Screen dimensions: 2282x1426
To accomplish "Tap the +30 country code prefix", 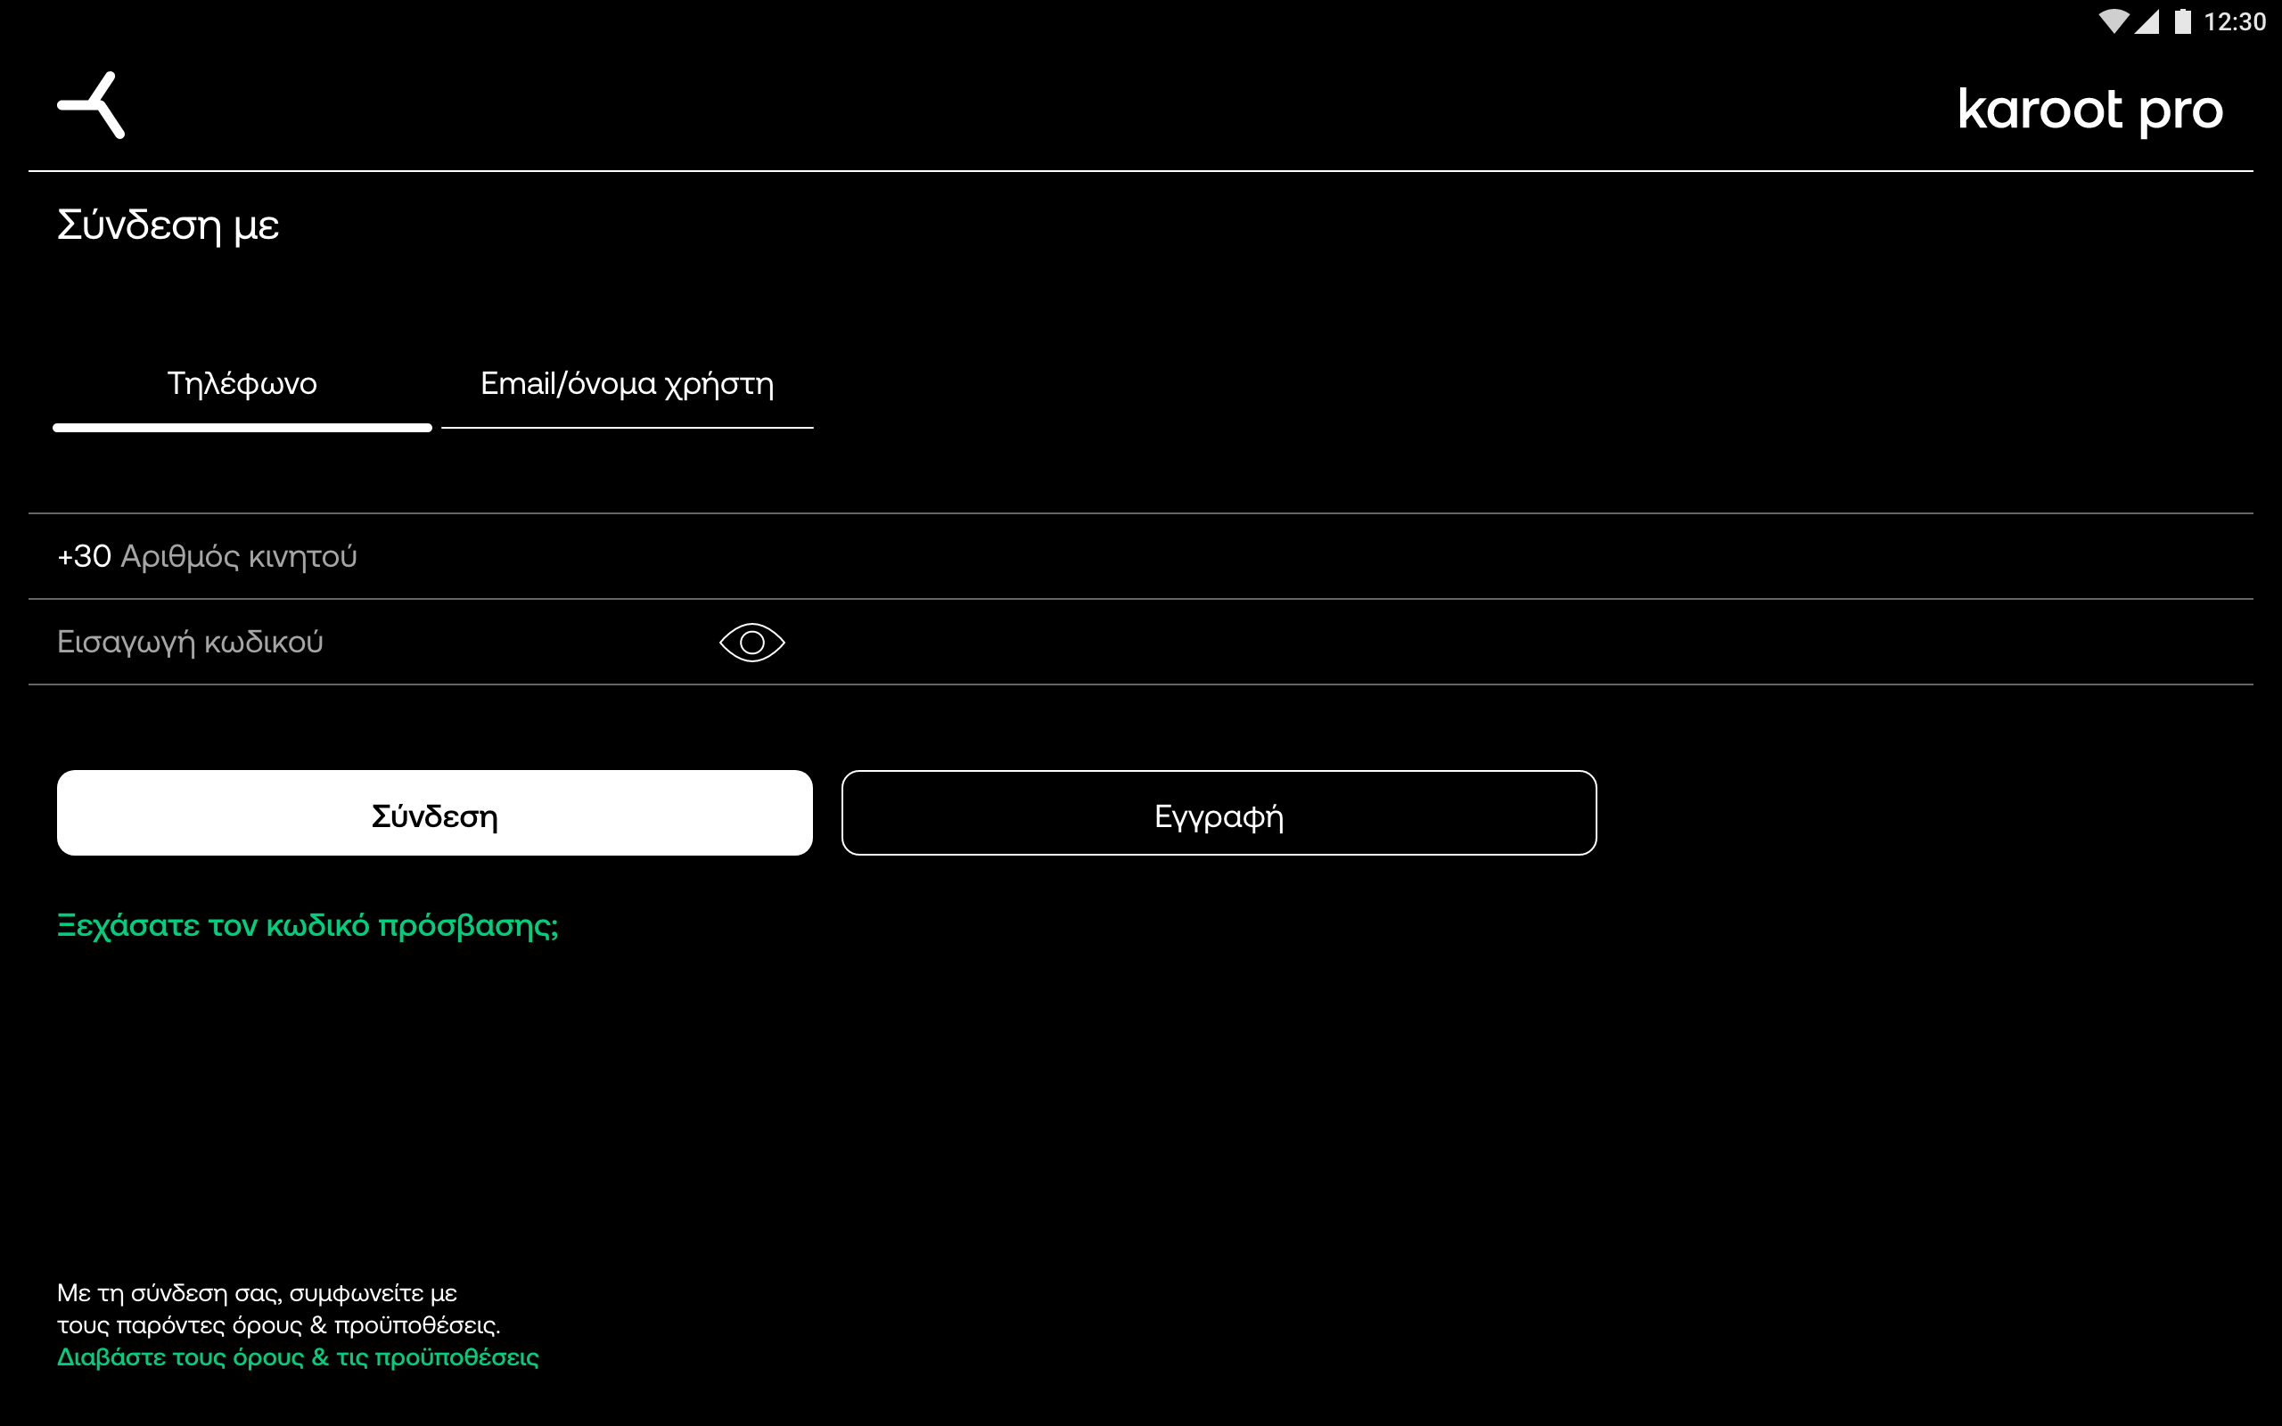I will point(84,556).
